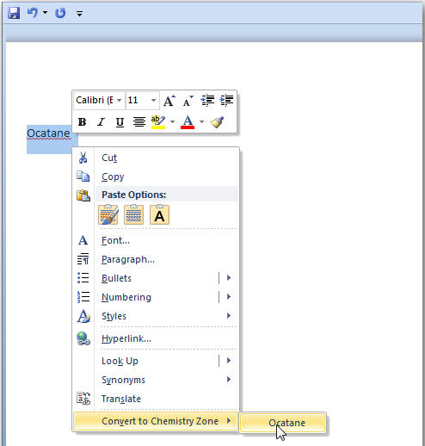Click the Ocatane chemistry zone option
Image resolution: width=425 pixels, height=446 pixels.
283,423
